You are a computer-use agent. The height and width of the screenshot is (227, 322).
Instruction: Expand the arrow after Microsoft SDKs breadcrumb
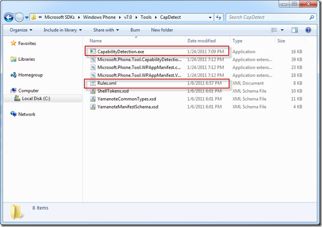[x=79, y=17]
